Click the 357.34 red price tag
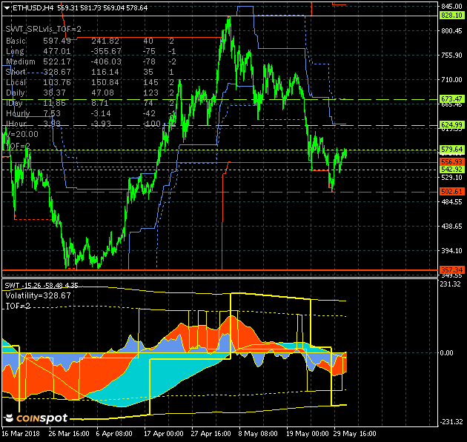The height and width of the screenshot is (442, 467). [x=451, y=269]
